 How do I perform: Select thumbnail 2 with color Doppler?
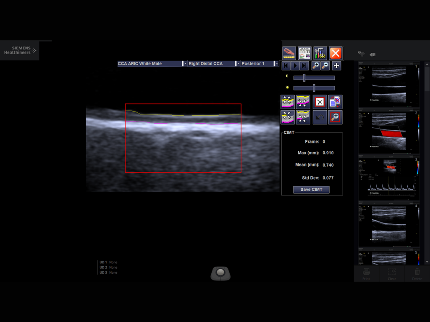pos(389,131)
